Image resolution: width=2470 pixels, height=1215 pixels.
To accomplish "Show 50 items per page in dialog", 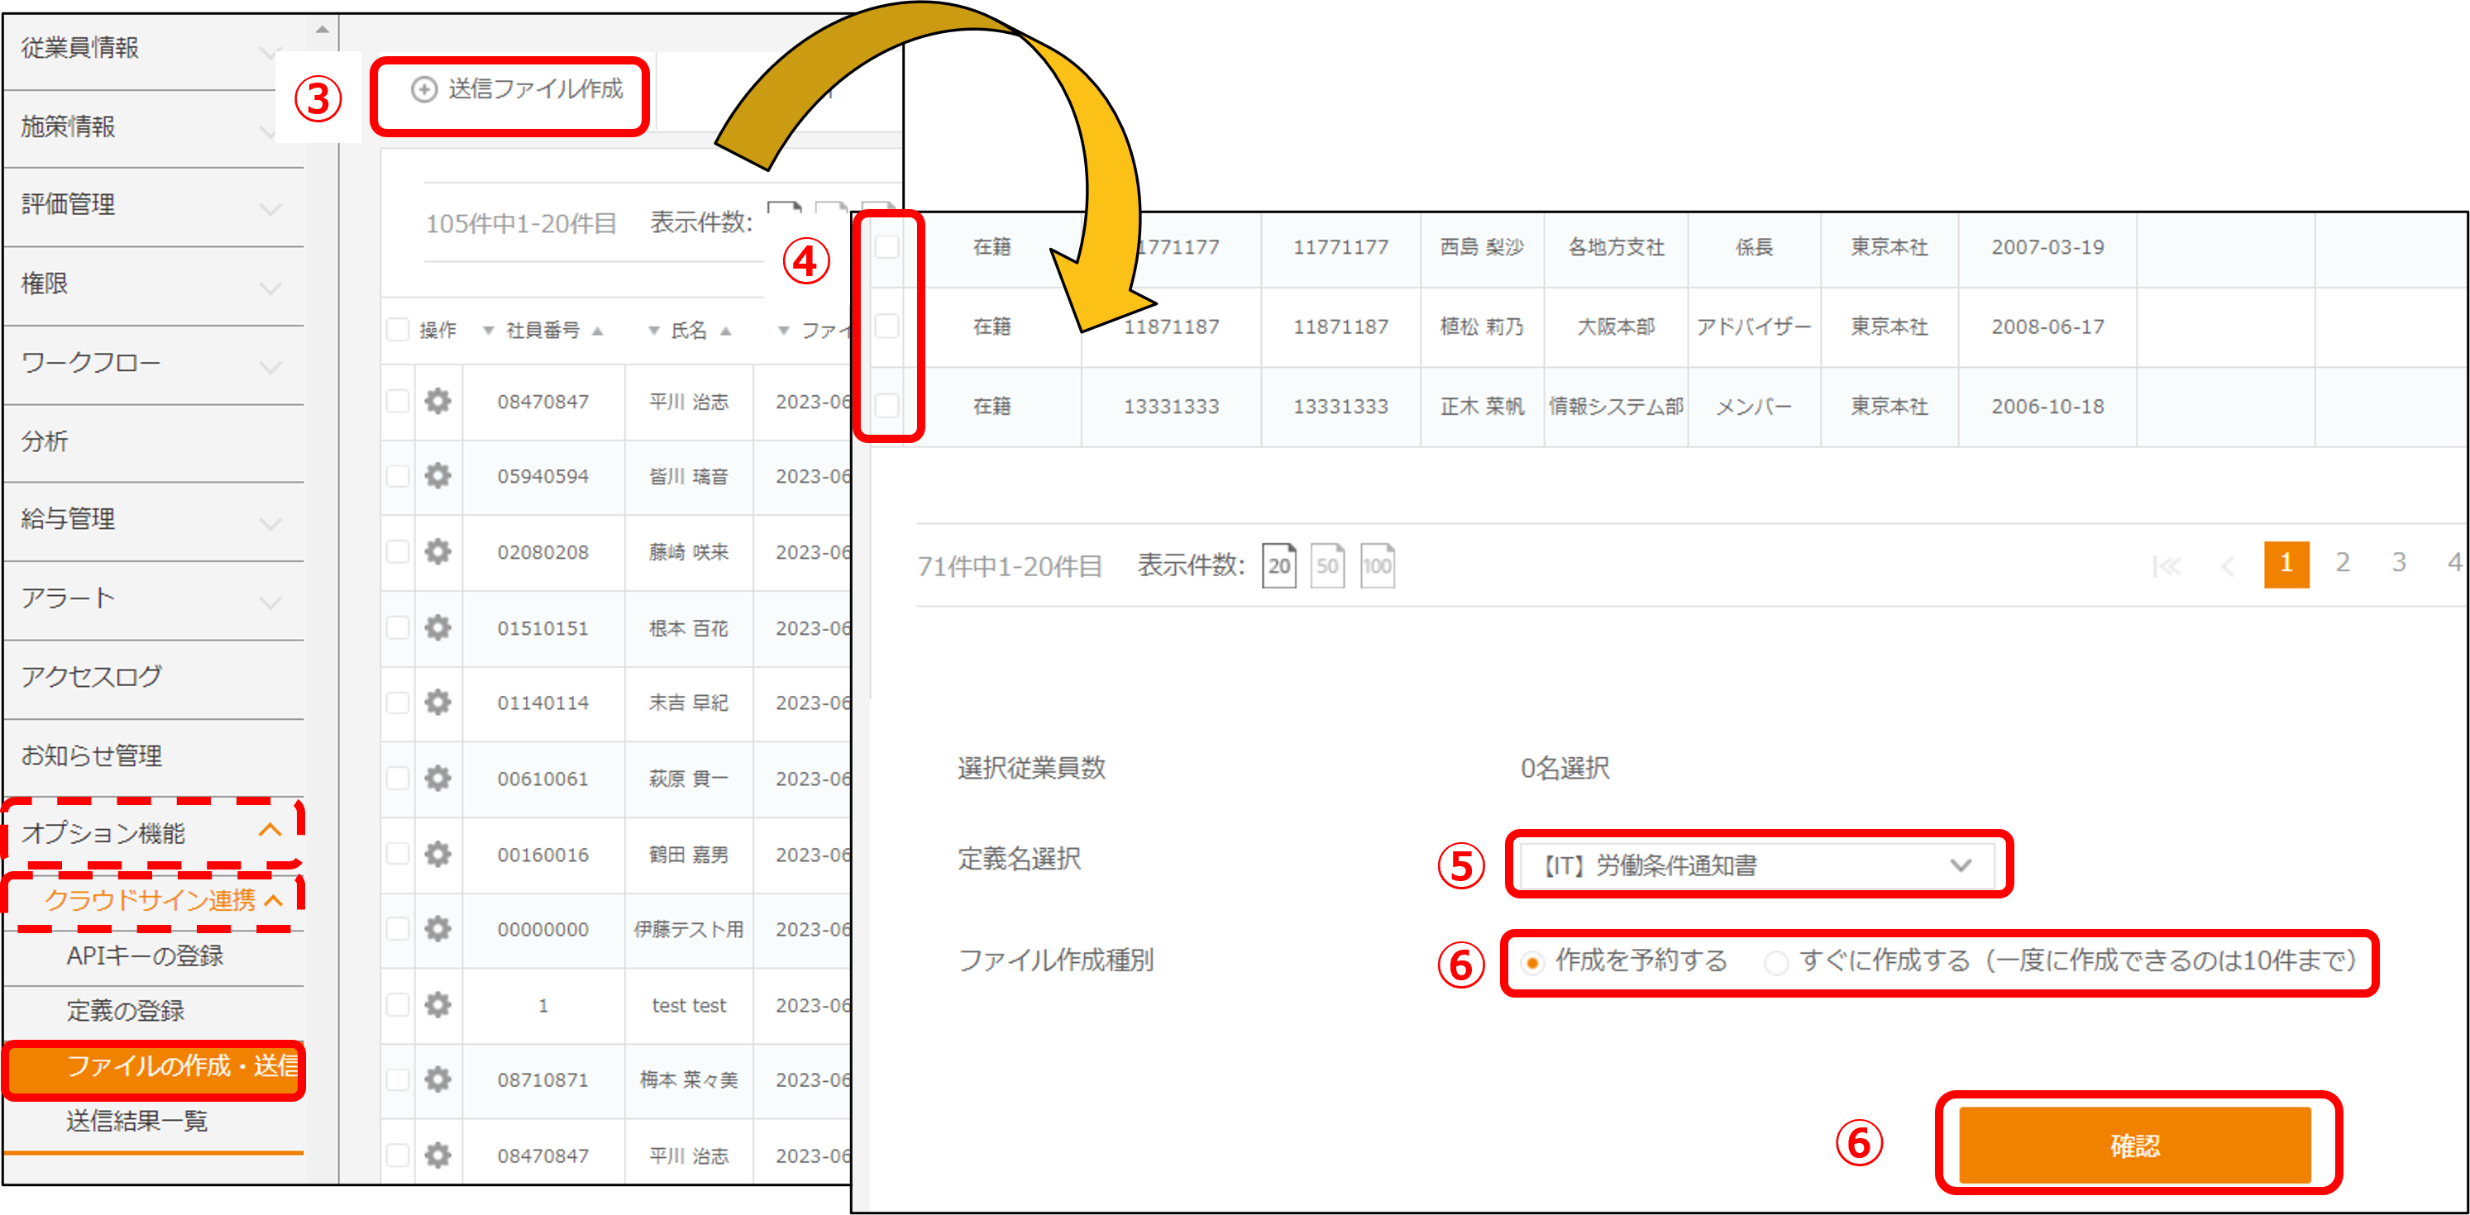I will [x=1327, y=565].
